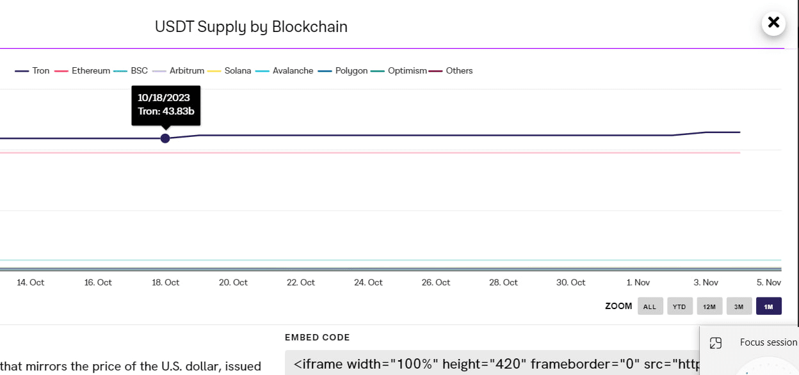Select the 3M zoom range

[x=739, y=307]
